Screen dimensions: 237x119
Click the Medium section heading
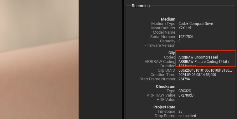tap(168, 19)
